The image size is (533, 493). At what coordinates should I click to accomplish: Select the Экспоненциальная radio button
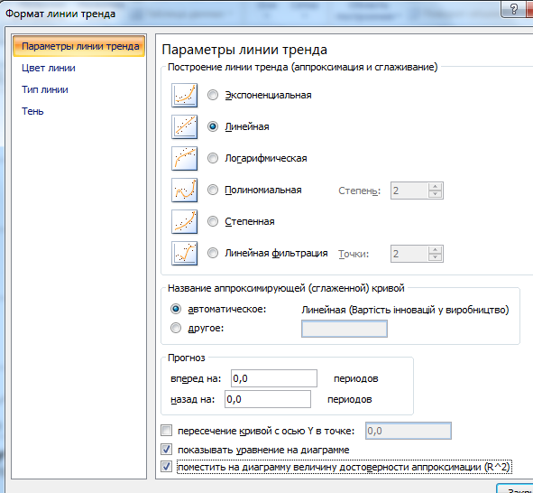pos(213,95)
